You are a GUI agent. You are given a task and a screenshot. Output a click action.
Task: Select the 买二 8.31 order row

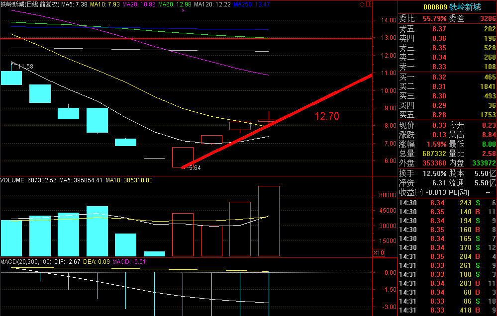point(447,86)
